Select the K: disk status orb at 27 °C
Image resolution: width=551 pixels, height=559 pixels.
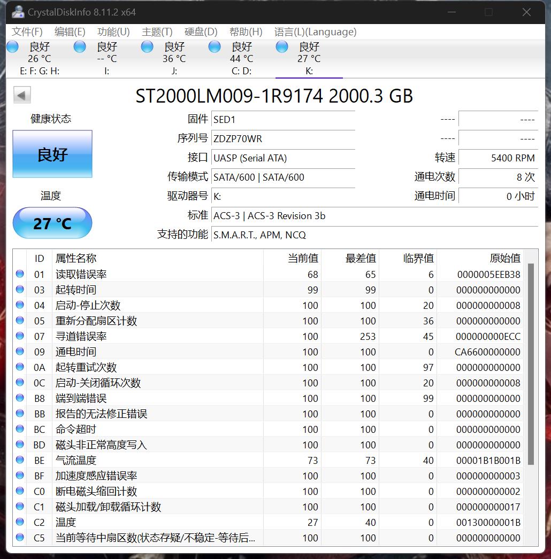(x=282, y=46)
